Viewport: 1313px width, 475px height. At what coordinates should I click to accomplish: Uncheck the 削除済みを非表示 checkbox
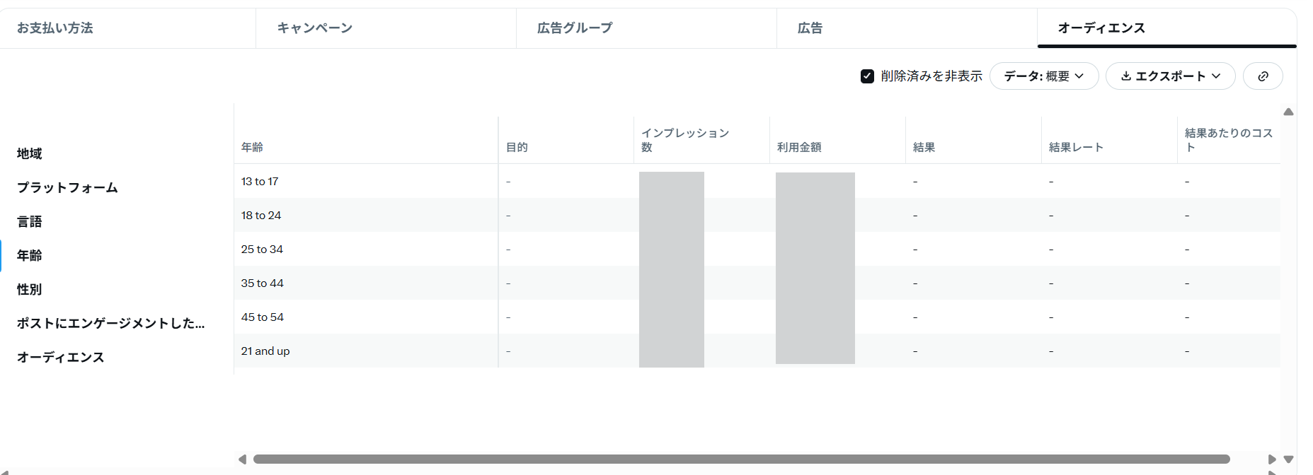pyautogui.click(x=867, y=76)
